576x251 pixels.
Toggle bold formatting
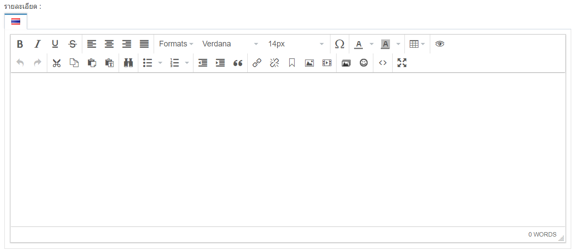[x=20, y=44]
